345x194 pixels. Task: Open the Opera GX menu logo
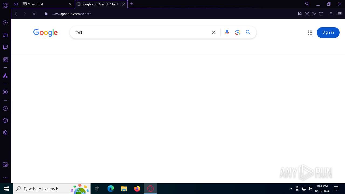(5, 5)
